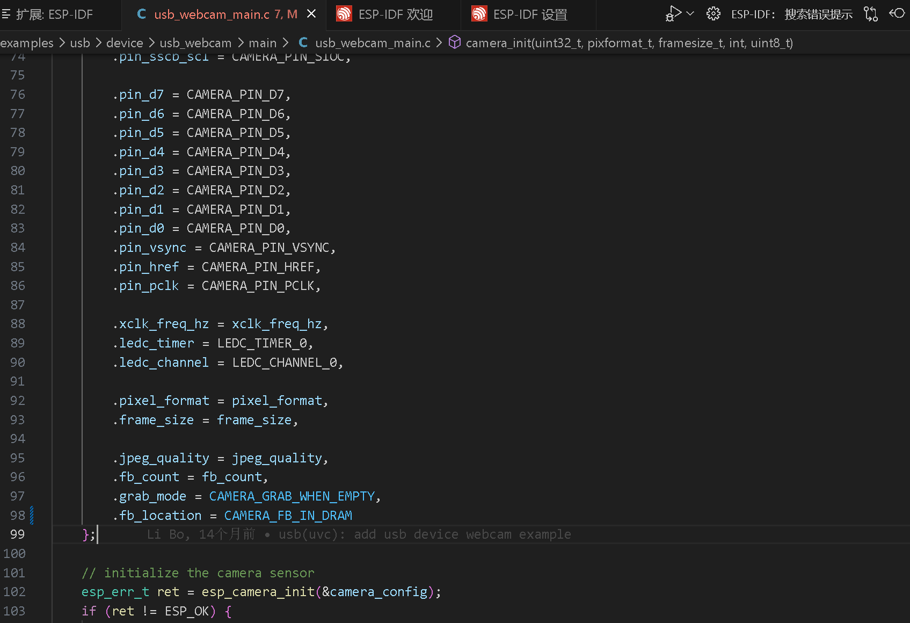The height and width of the screenshot is (623, 910).
Task: Click the esp_camera_init function call
Action: [x=258, y=592]
